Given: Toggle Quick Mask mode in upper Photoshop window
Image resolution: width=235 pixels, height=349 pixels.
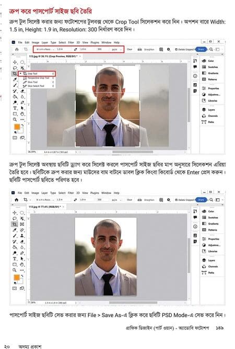Looking at the screenshot, I should click(15, 138).
